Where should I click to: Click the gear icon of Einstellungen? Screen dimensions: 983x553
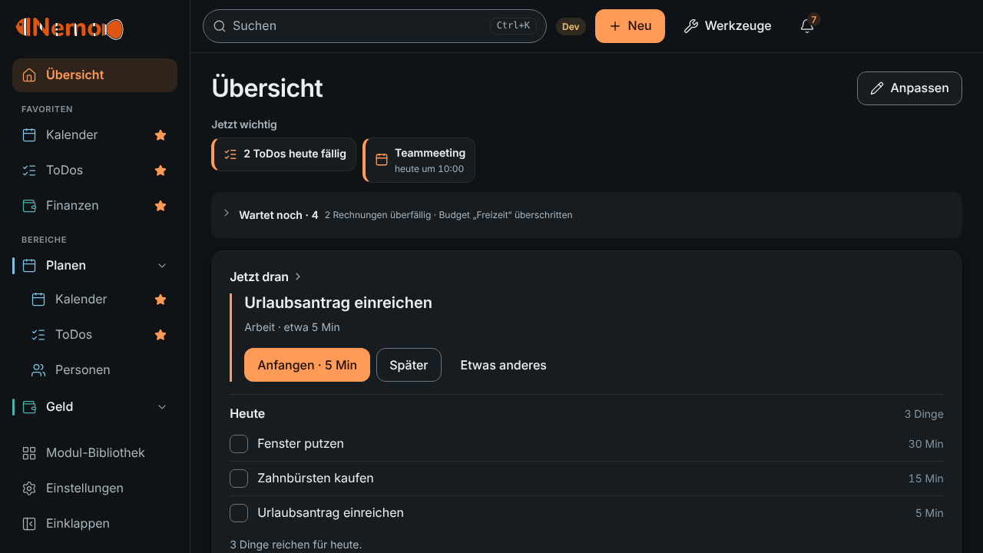(x=29, y=488)
